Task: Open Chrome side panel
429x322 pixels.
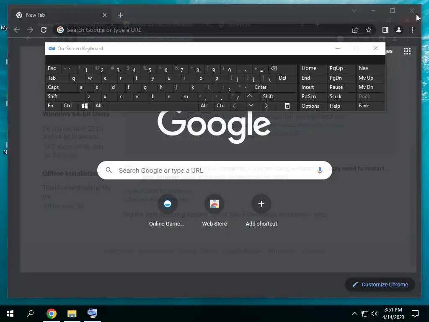Action: pos(385,30)
